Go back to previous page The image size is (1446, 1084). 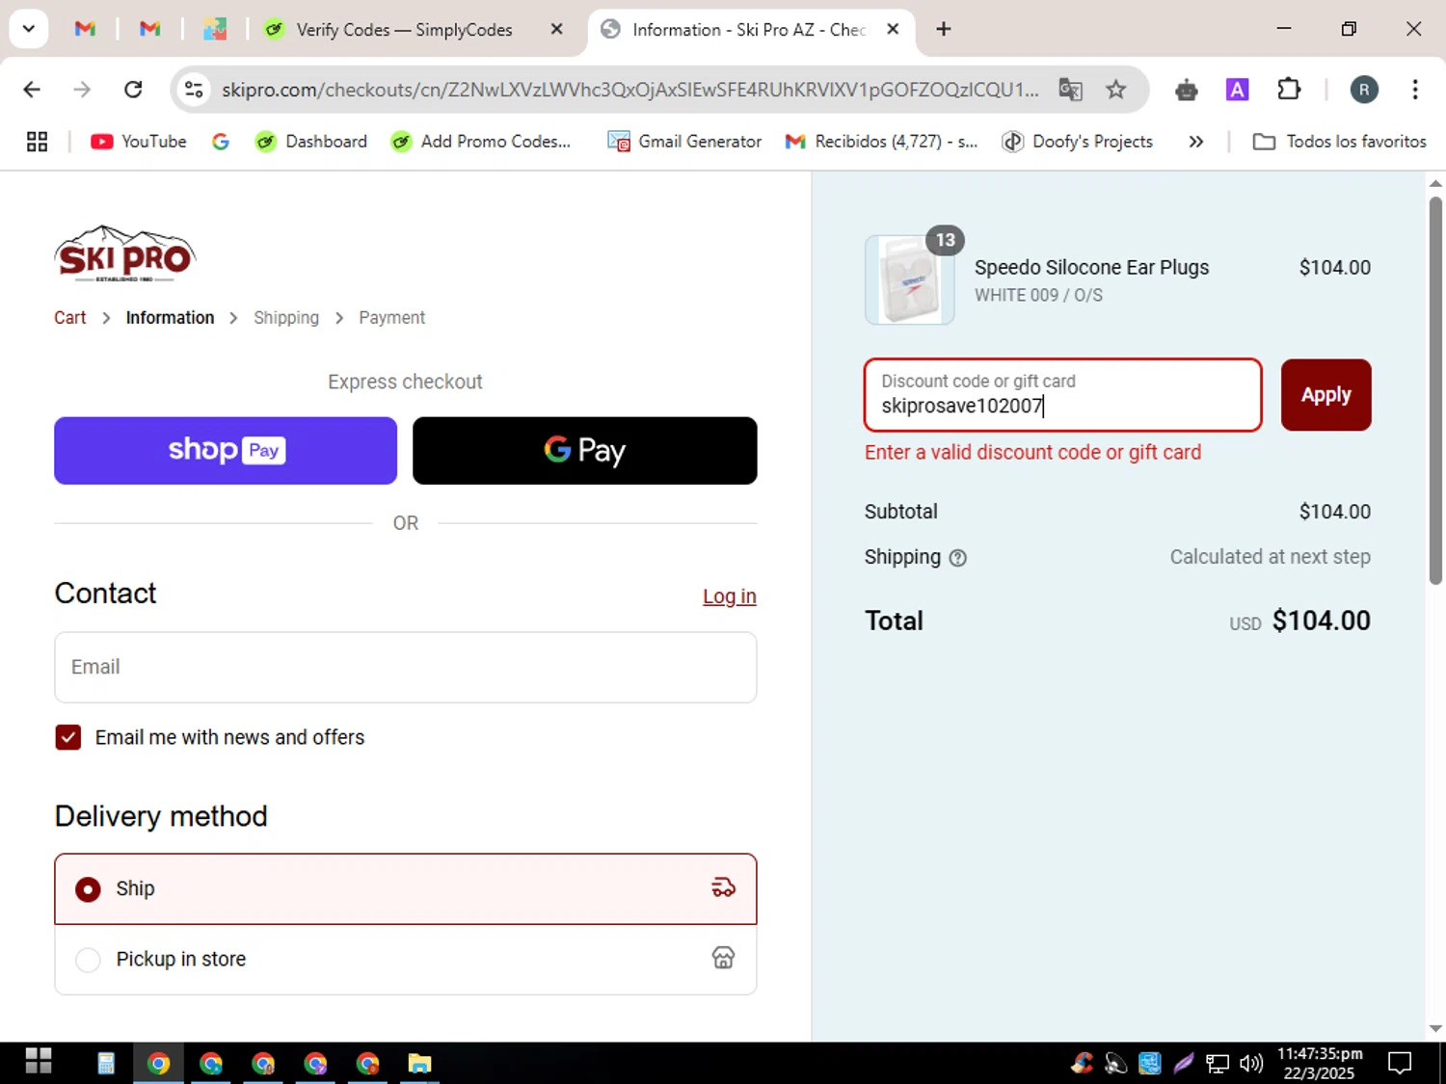coord(32,90)
